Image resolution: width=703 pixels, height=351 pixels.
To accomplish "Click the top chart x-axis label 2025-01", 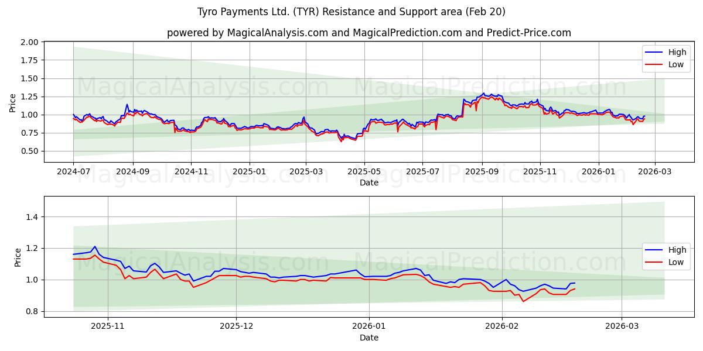I will coord(250,173).
